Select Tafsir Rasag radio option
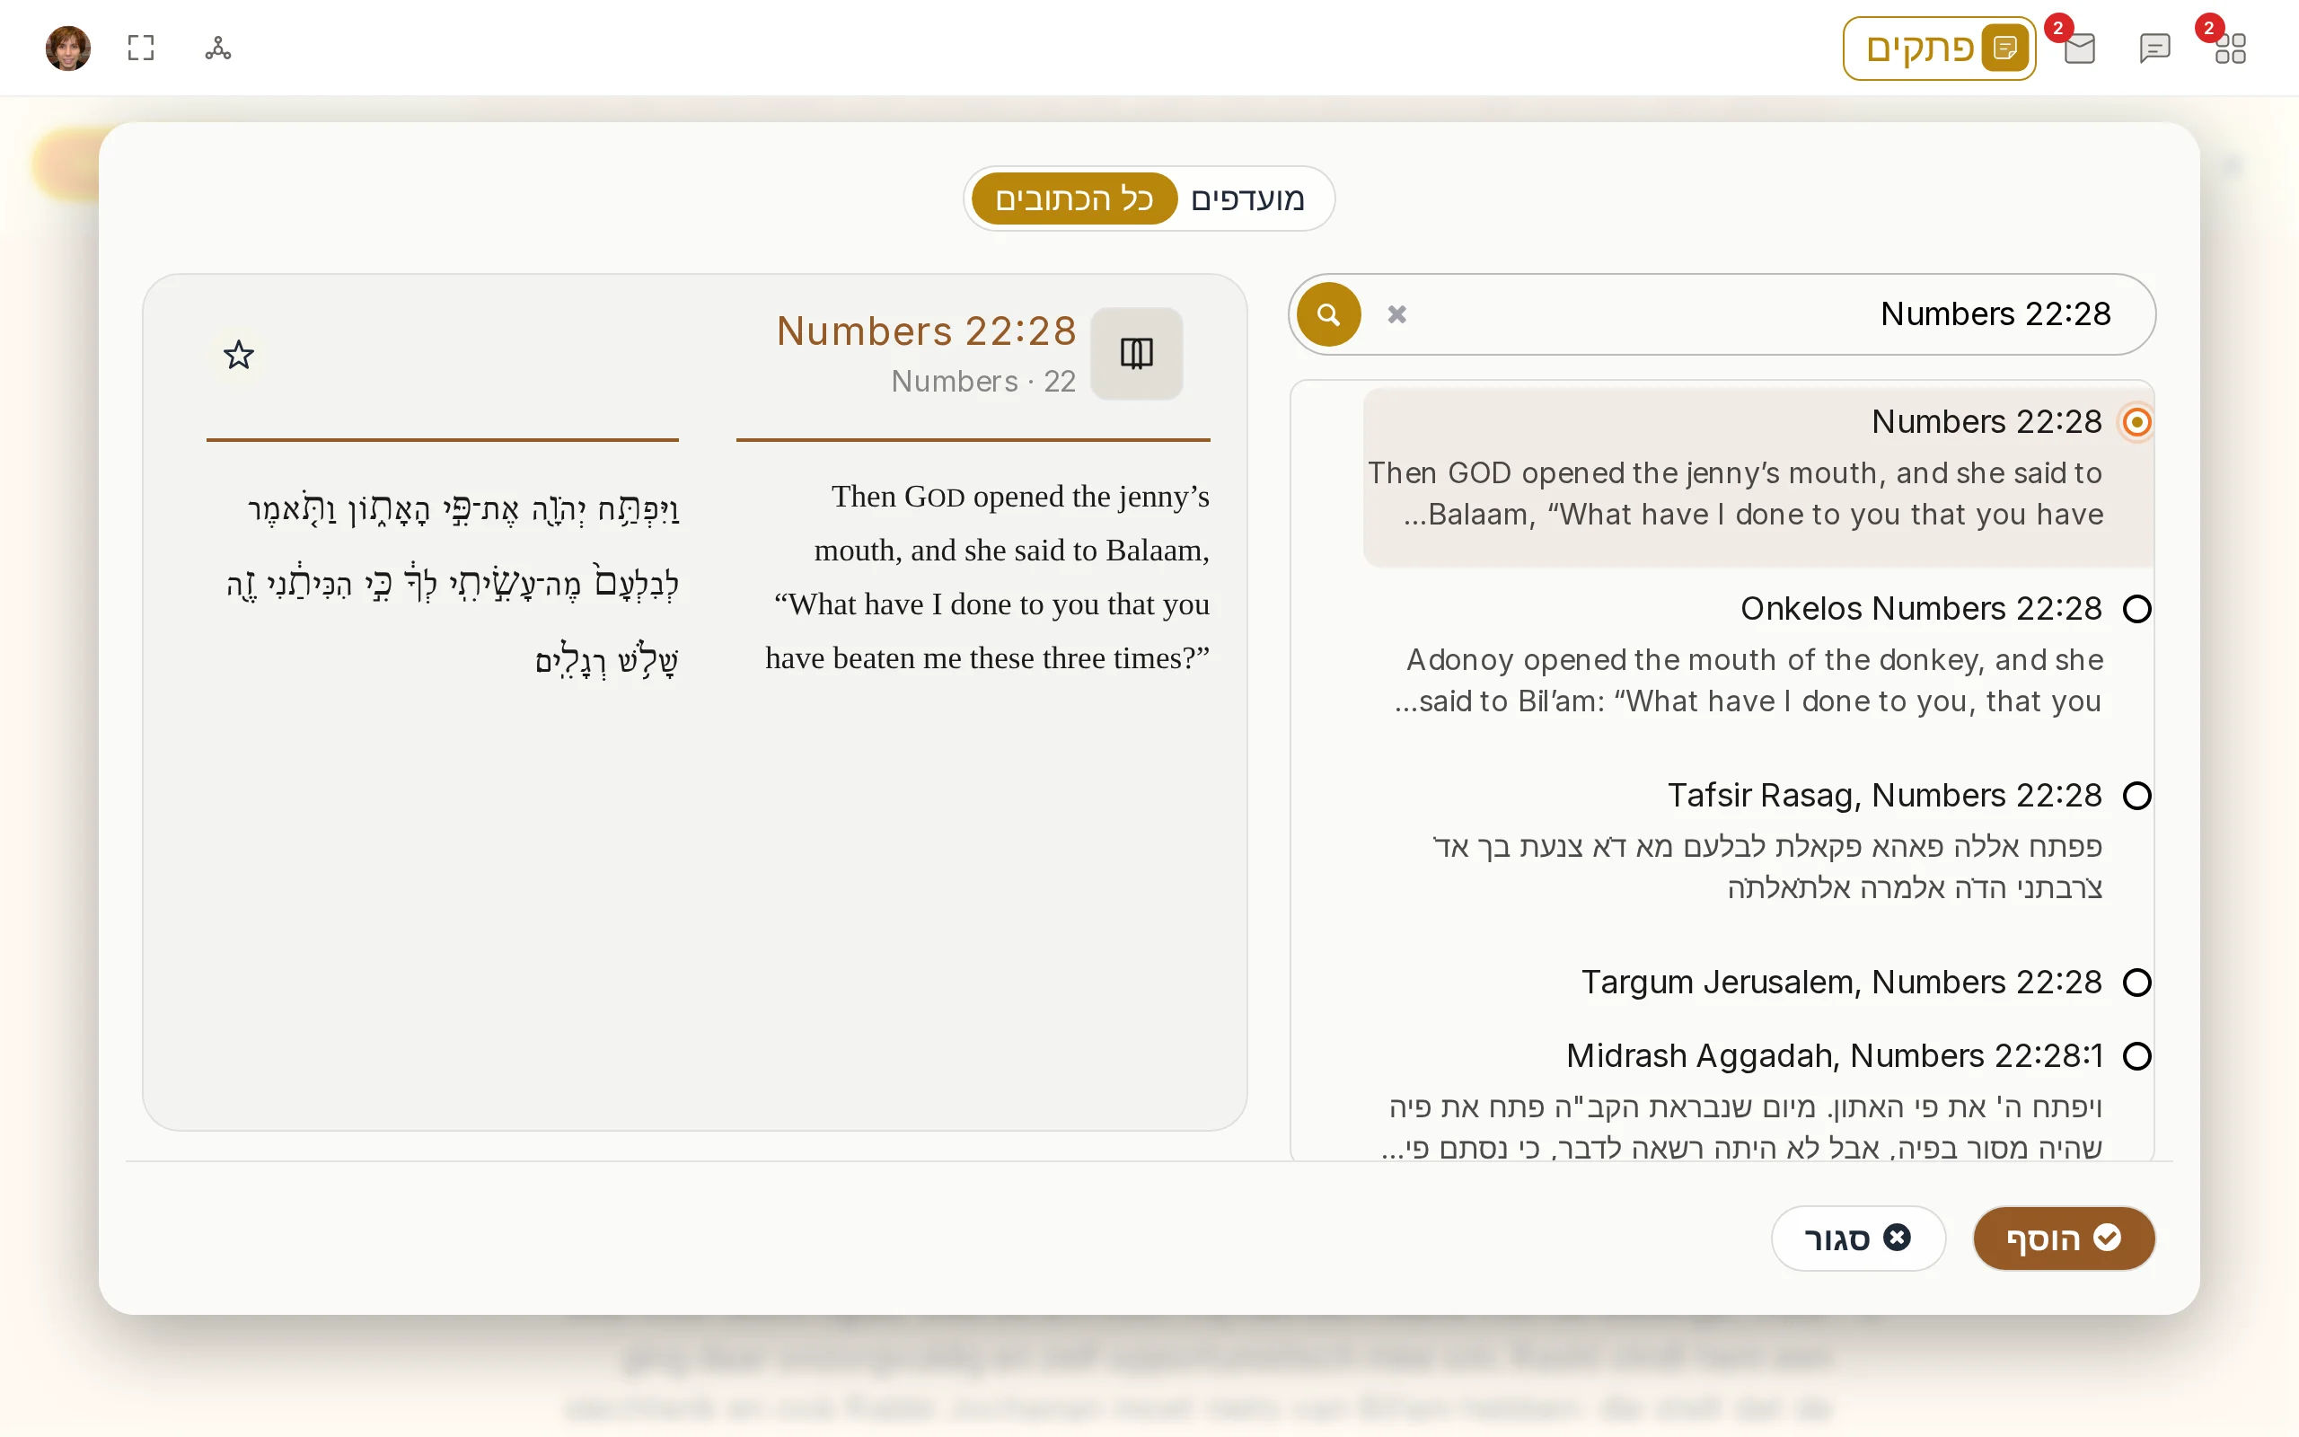Screen dimensions: 2299x1437 point(2136,796)
